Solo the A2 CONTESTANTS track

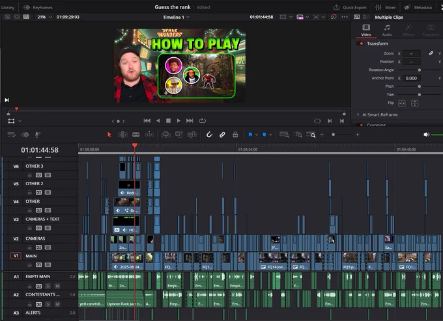48,304
